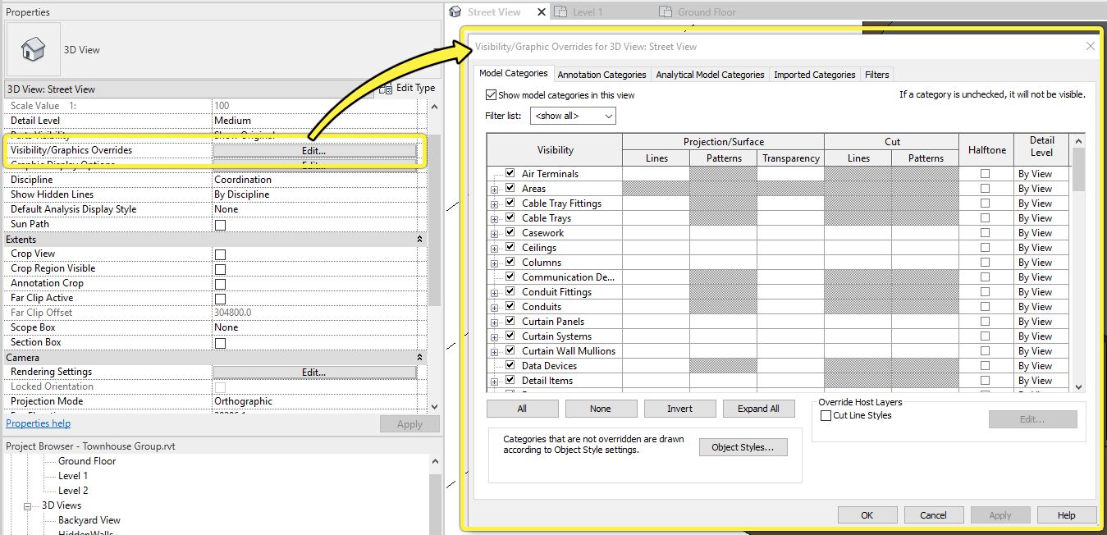Viewport: 1107px width, 535px height.
Task: Select Backyard View in the Project Browser
Action: click(87, 520)
